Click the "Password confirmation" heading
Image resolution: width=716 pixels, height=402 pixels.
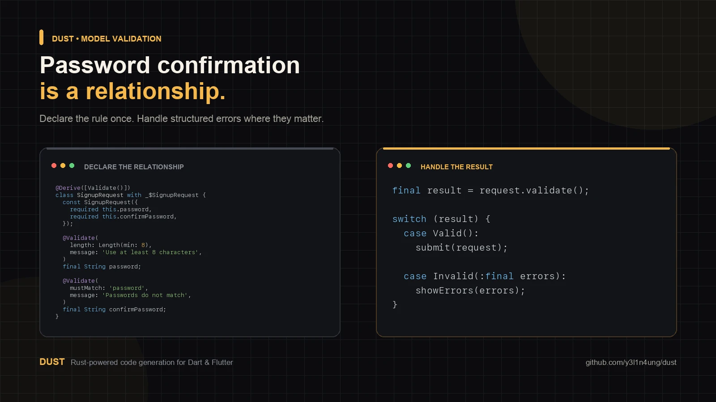pos(170,65)
